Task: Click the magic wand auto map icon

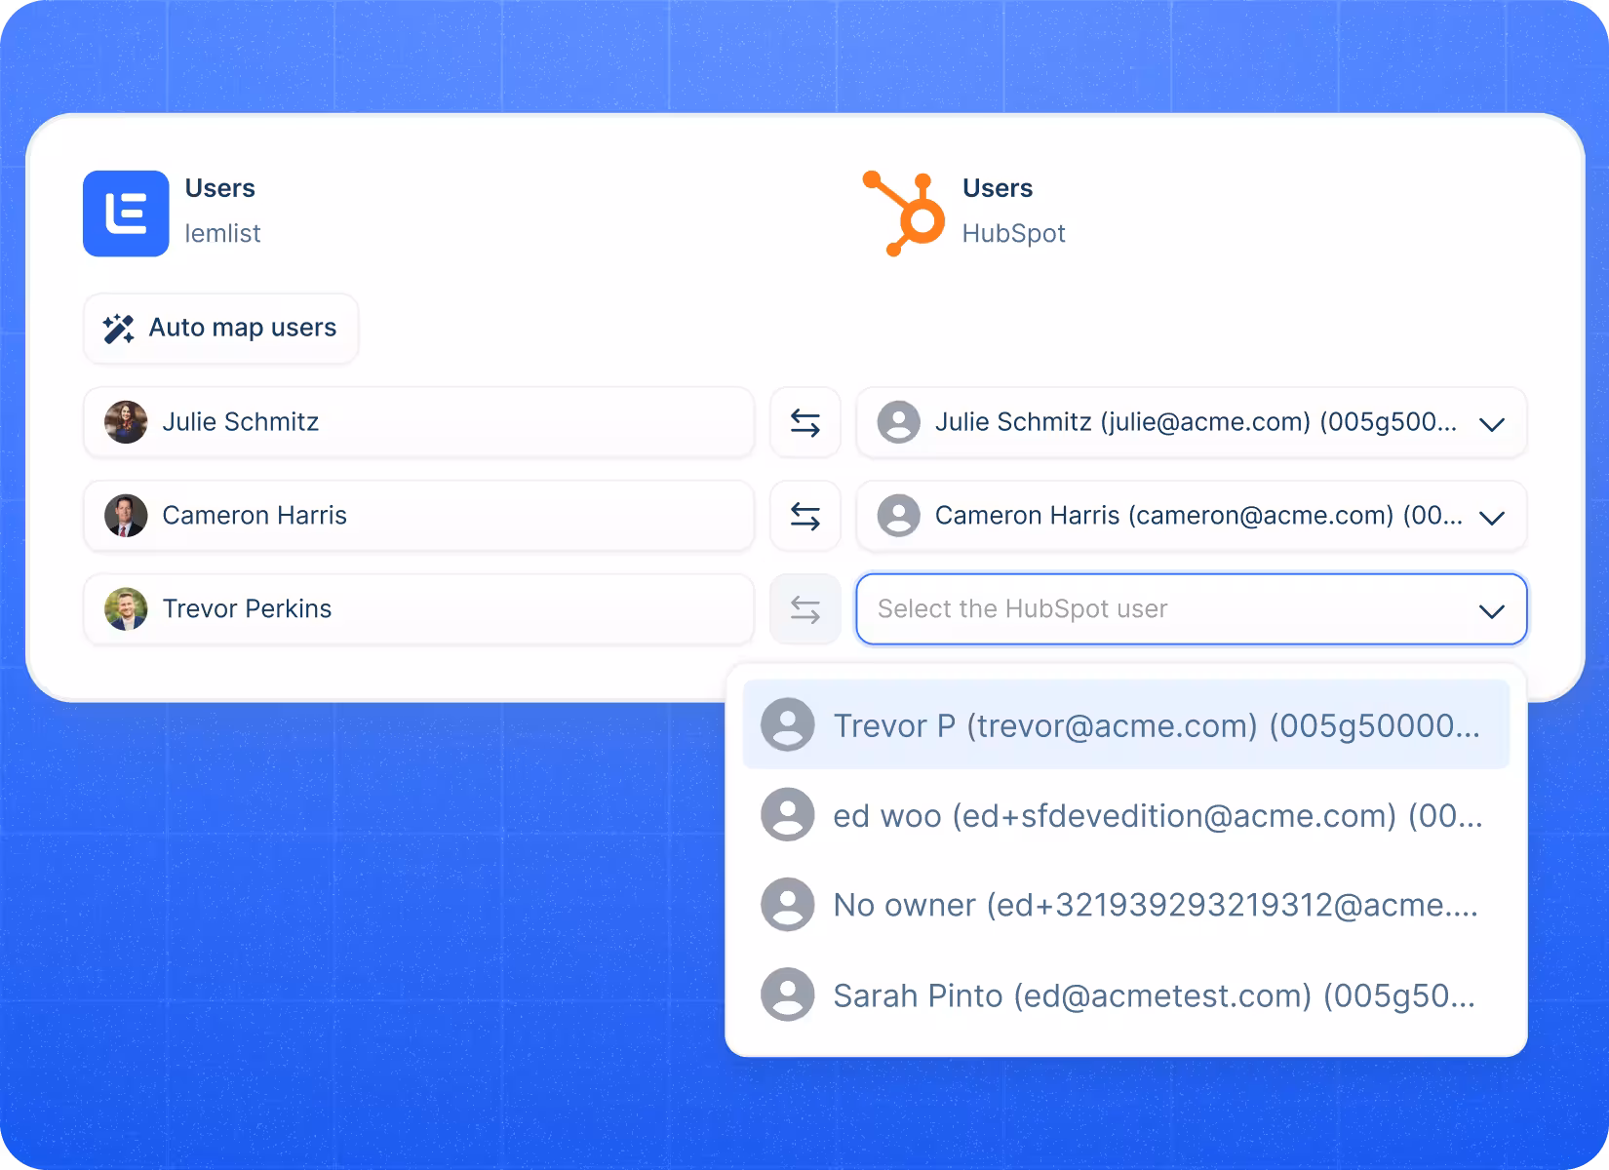Action: pos(119,329)
